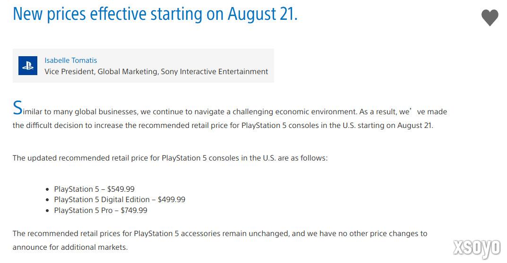Click the PlayStation logo author avatar

point(28,66)
